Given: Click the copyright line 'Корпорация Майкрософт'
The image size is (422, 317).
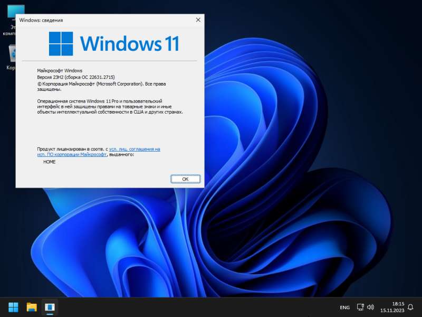Looking at the screenshot, I should (101, 86).
